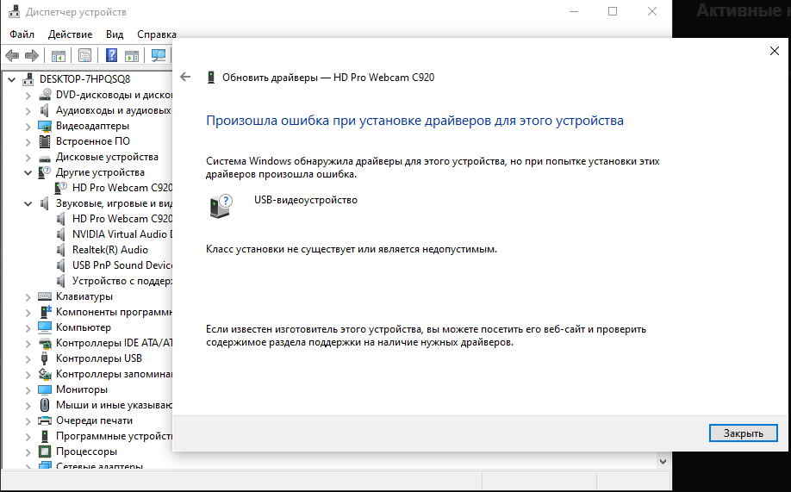Viewport: 791px width, 492px height.
Task: Select Устройство с поддержкой audio entry
Action: click(x=122, y=281)
